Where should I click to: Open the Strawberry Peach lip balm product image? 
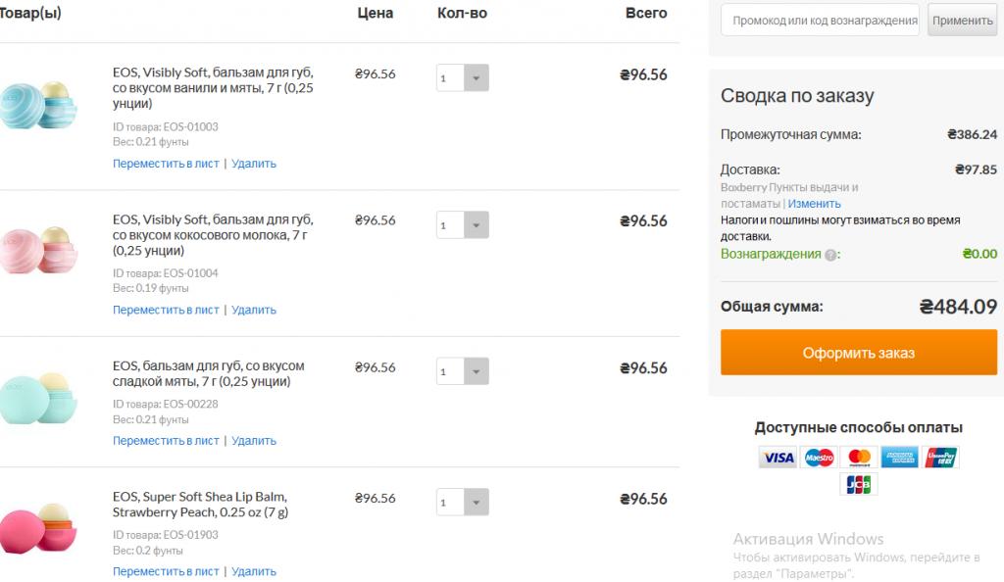[38, 528]
